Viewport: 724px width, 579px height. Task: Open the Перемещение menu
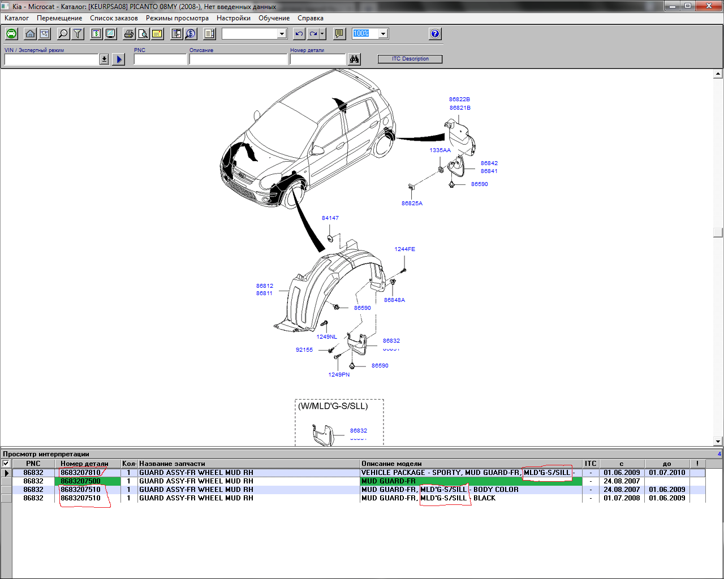59,18
